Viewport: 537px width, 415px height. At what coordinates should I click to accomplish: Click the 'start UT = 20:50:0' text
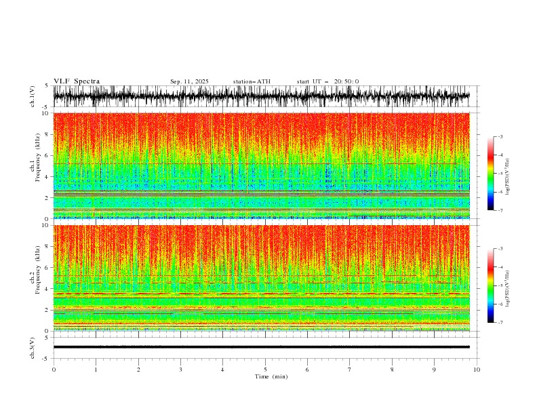click(x=327, y=81)
